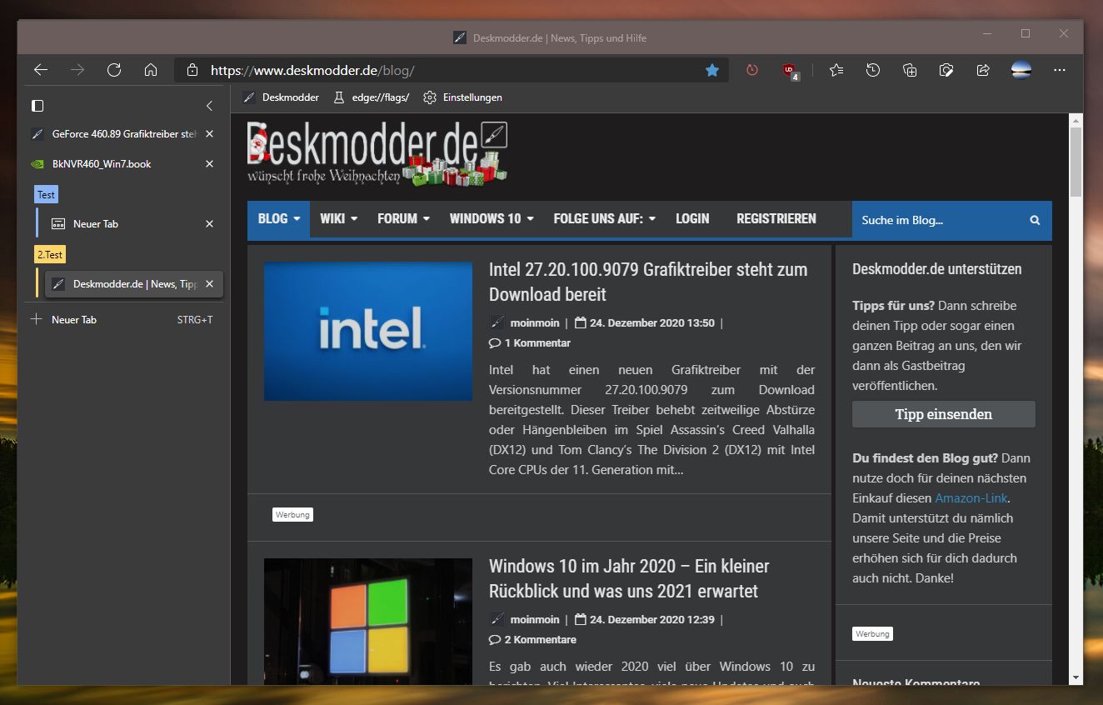The image size is (1103, 705).
Task: Collapse the yellow 2.Test tab group
Action: [50, 254]
